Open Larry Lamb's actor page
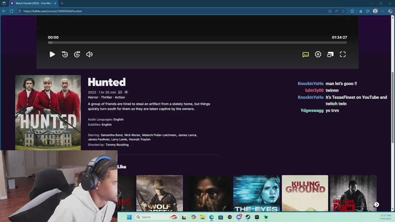The height and width of the screenshot is (222, 395). coord(119,139)
